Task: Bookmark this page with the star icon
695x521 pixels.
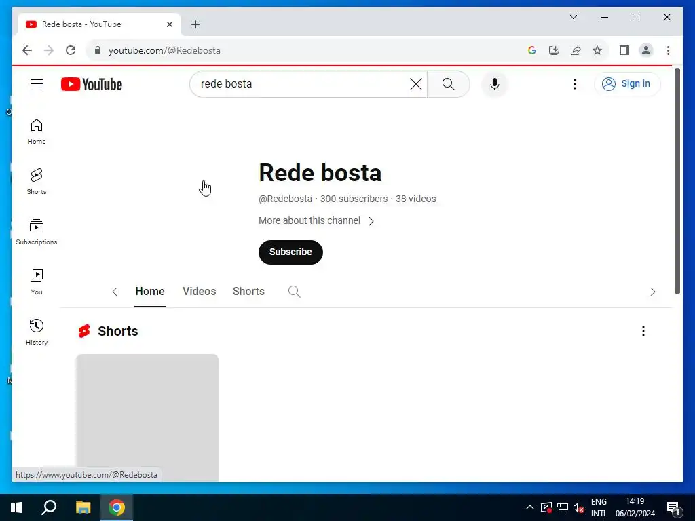Action: pyautogui.click(x=597, y=50)
